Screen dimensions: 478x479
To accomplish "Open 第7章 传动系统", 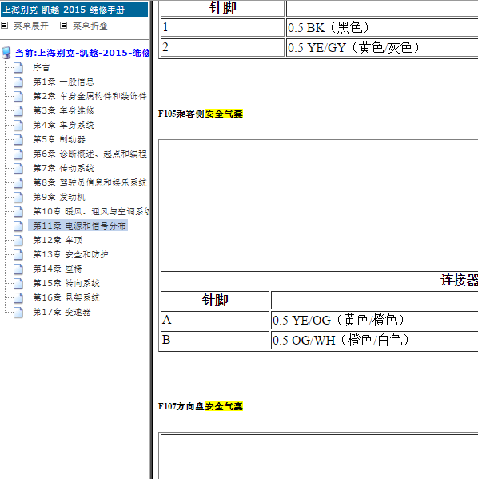I will [x=63, y=168].
